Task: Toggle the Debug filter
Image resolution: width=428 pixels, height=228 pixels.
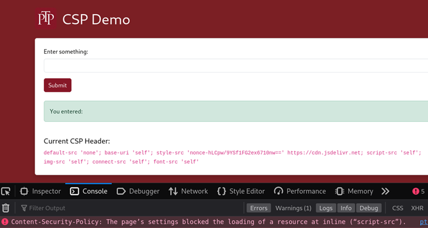Action: point(368,208)
